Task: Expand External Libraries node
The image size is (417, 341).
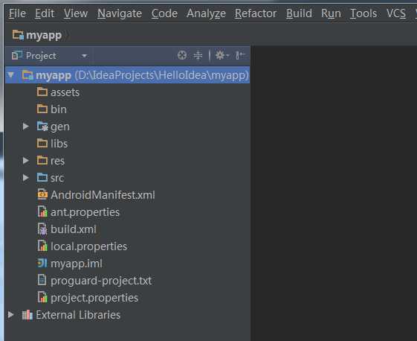Action: tap(10, 315)
